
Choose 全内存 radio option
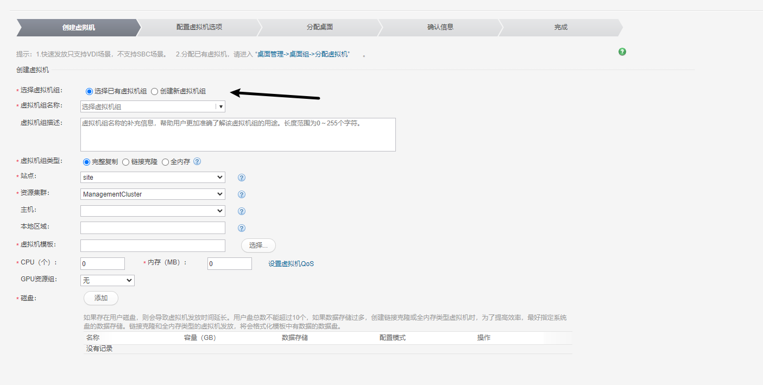(166, 162)
